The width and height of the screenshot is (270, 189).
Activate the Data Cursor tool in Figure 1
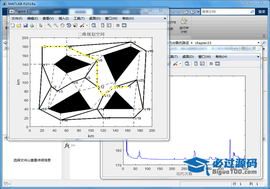click(75, 25)
